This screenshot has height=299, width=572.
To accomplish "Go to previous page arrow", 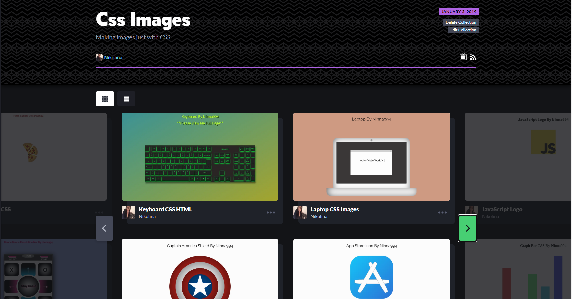I will (x=104, y=228).
